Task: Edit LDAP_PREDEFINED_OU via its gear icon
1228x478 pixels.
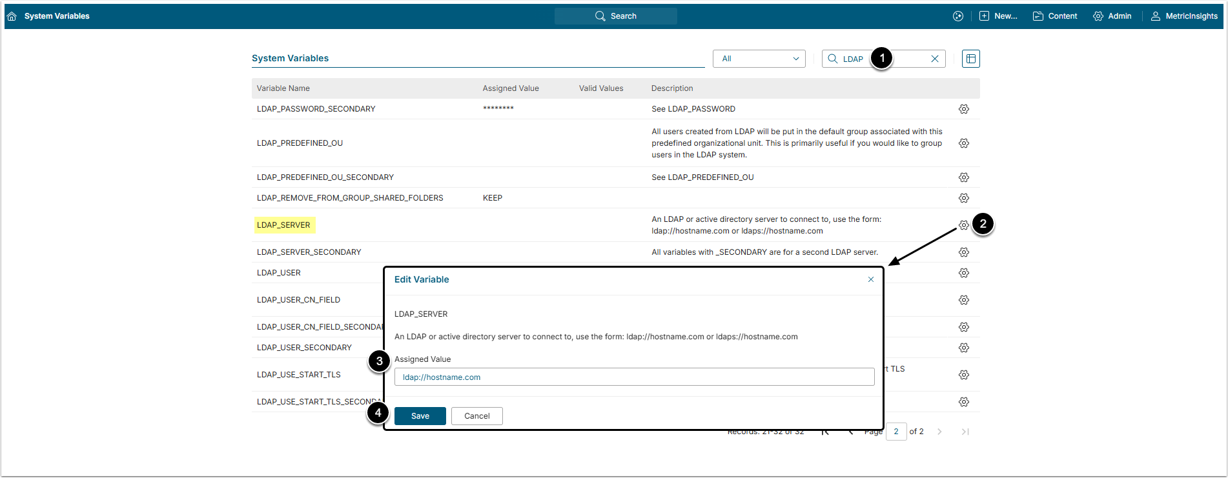Action: [963, 143]
